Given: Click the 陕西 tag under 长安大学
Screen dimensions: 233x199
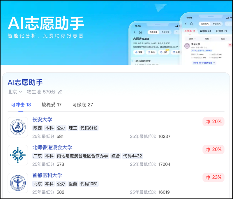Looking at the screenshot, I should coord(38,128).
